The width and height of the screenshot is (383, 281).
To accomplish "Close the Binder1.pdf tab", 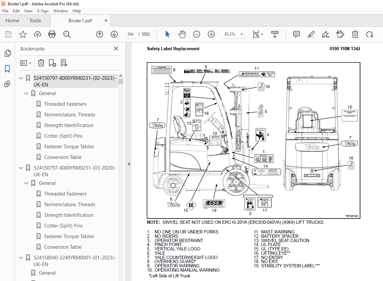I will [x=106, y=21].
